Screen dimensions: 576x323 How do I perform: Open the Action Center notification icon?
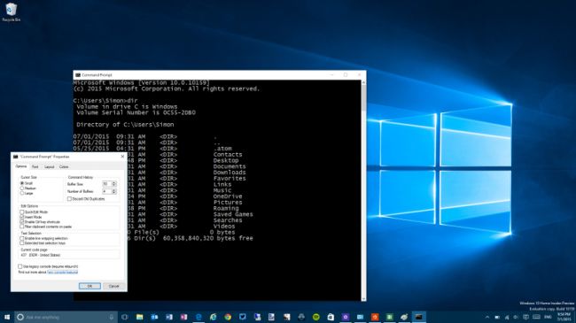525,317
